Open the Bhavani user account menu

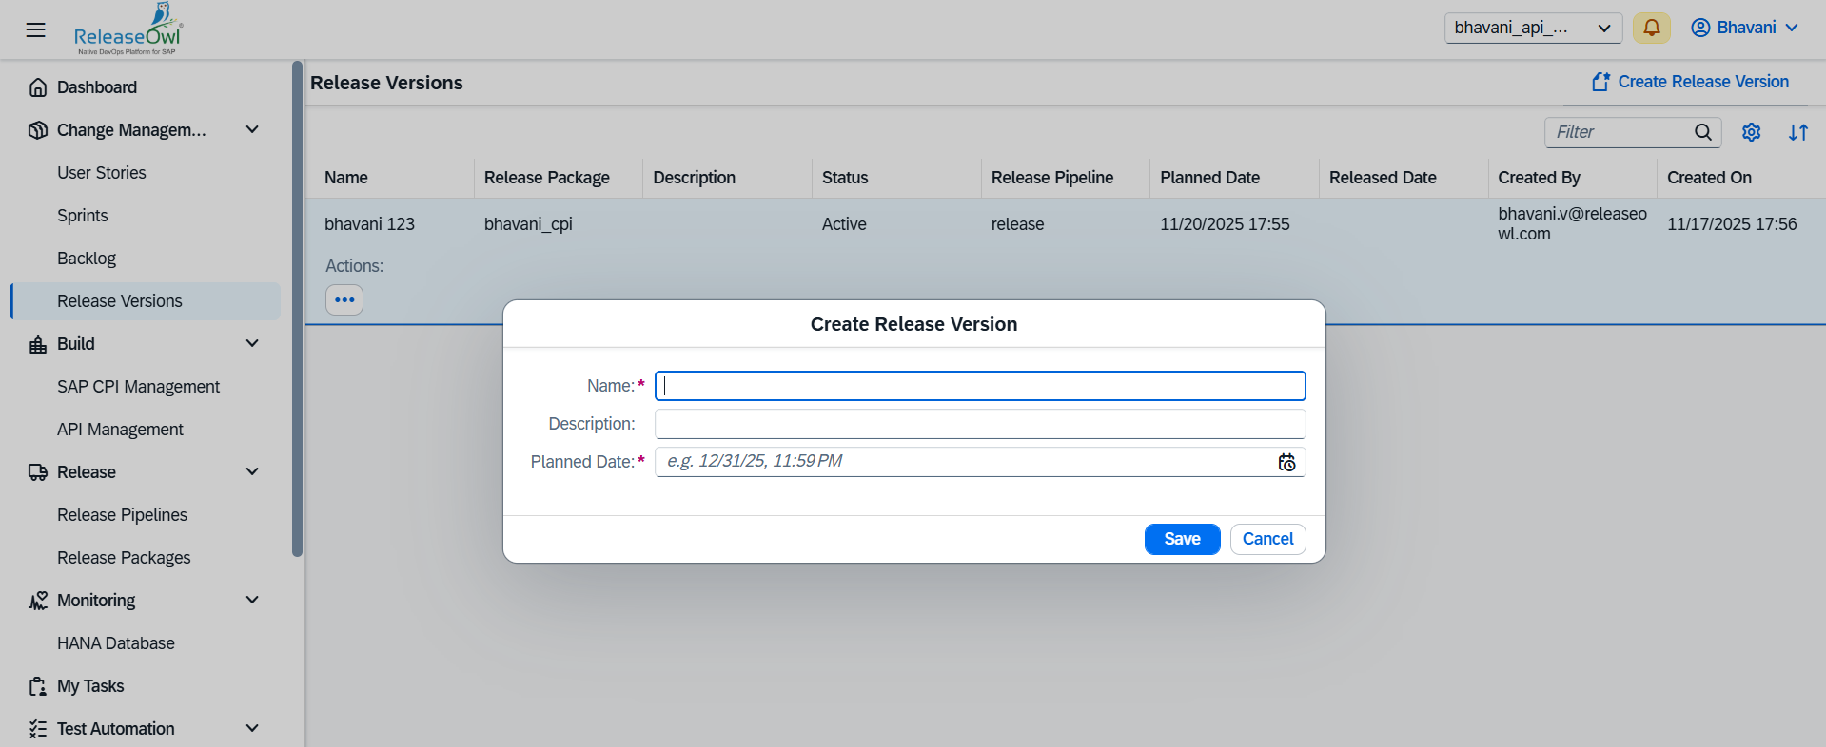1744,28
